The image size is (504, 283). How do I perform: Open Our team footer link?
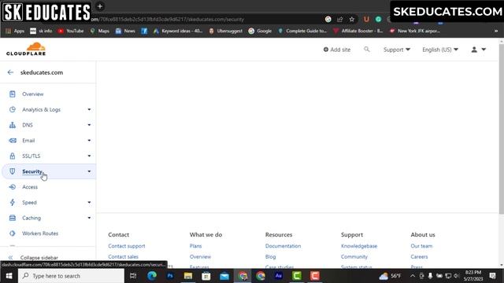tap(421, 246)
